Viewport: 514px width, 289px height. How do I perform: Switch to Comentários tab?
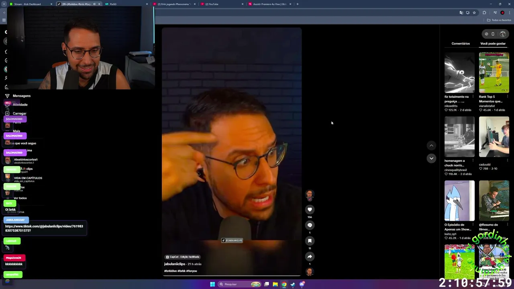tap(461, 43)
